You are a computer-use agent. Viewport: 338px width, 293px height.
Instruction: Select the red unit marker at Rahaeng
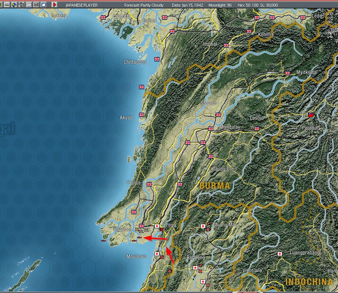pos(200,271)
